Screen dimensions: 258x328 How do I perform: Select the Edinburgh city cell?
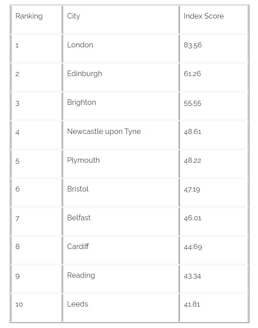pos(84,74)
